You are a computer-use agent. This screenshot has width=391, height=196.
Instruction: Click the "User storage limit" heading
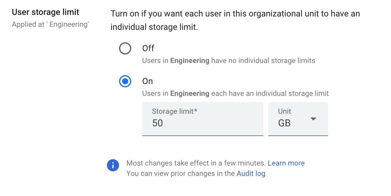(x=45, y=12)
